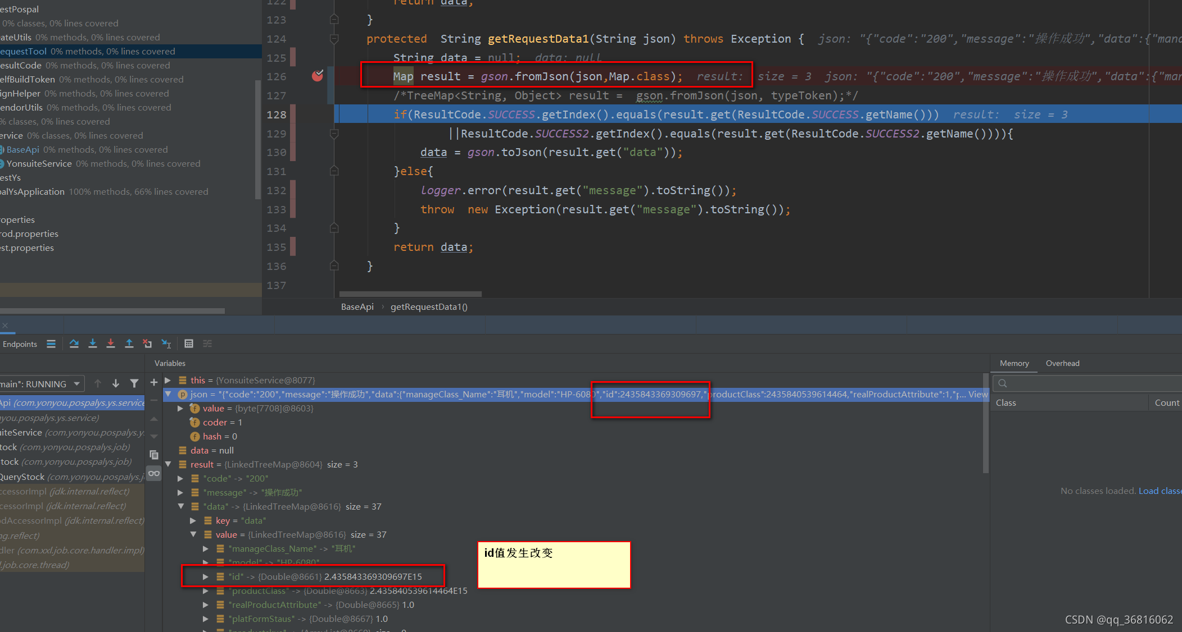Expand the 'this' variable node
1182x632 pixels.
pos(167,380)
